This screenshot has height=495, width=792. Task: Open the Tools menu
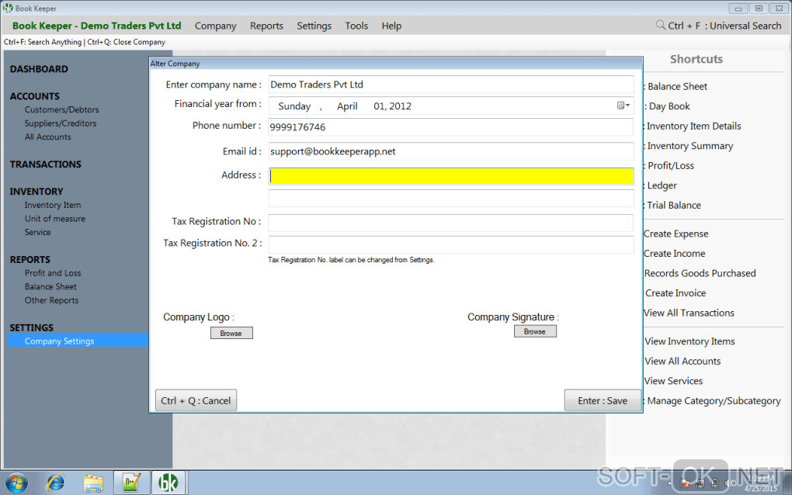(x=356, y=26)
